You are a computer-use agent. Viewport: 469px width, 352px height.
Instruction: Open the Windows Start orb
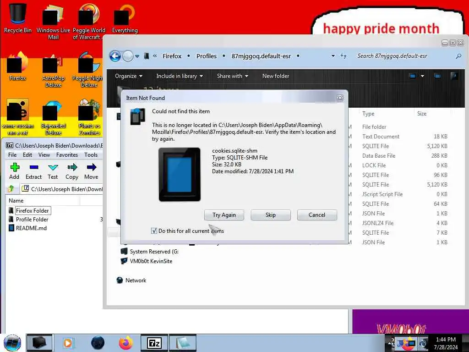pos(12,343)
